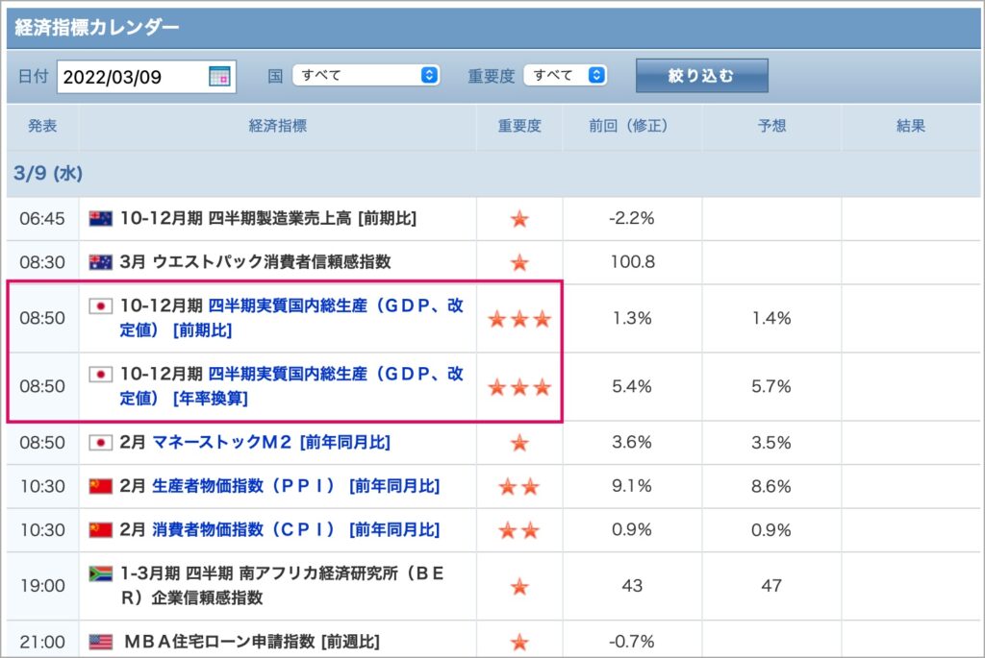Click Japan flag beside GDP 前期比 row
The height and width of the screenshot is (658, 985).
(100, 305)
